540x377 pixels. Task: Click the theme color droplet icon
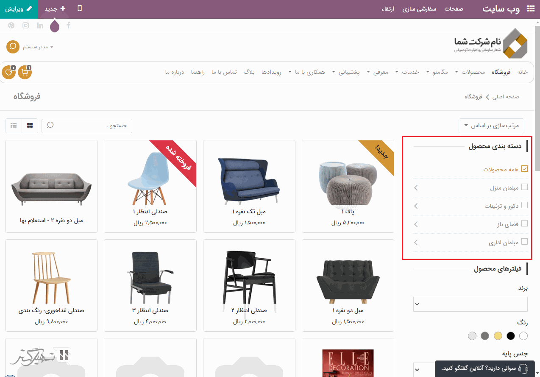tap(55, 26)
